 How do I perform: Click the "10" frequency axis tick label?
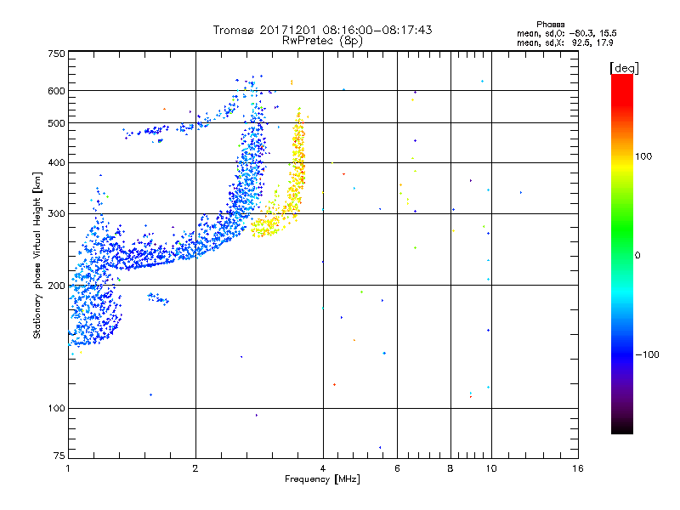(491, 468)
